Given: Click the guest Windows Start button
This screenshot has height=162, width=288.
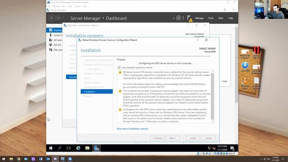Looking at the screenshot, I should (x=51, y=148).
